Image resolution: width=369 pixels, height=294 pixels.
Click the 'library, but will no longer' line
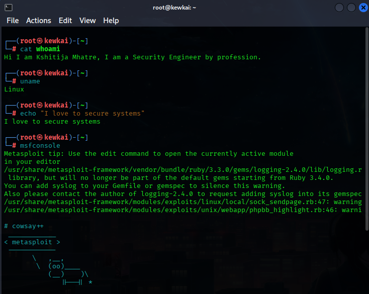pos(171,178)
